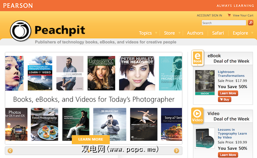Screen dimensions: 257x158
Task: Select the Food Photography book cover
Action: (45, 124)
